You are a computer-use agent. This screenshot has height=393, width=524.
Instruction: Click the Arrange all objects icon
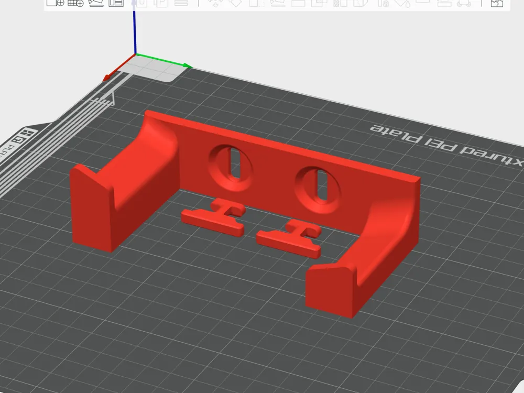pyautogui.click(x=116, y=3)
